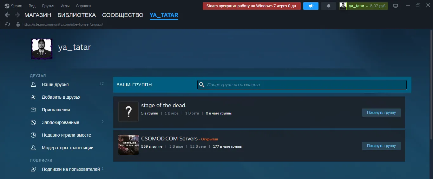Click the announcements megaphone icon
The image size is (433, 179).
[x=311, y=6]
